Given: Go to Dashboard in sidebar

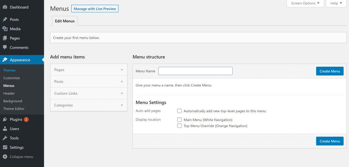Looking at the screenshot, I should 19,7.
